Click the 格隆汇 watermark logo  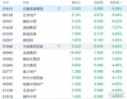[117, 95]
